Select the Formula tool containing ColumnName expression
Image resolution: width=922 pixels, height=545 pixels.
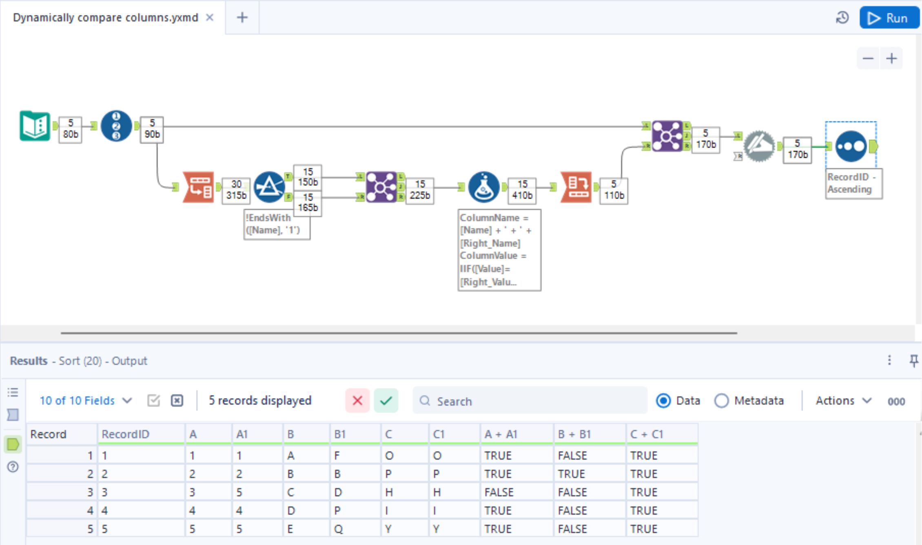485,188
